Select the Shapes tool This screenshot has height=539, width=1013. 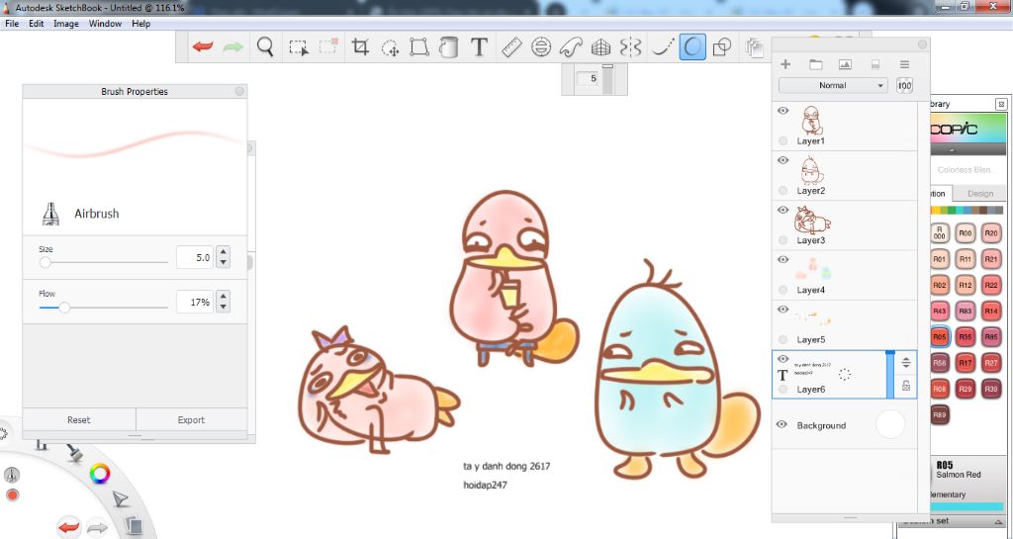click(x=722, y=47)
